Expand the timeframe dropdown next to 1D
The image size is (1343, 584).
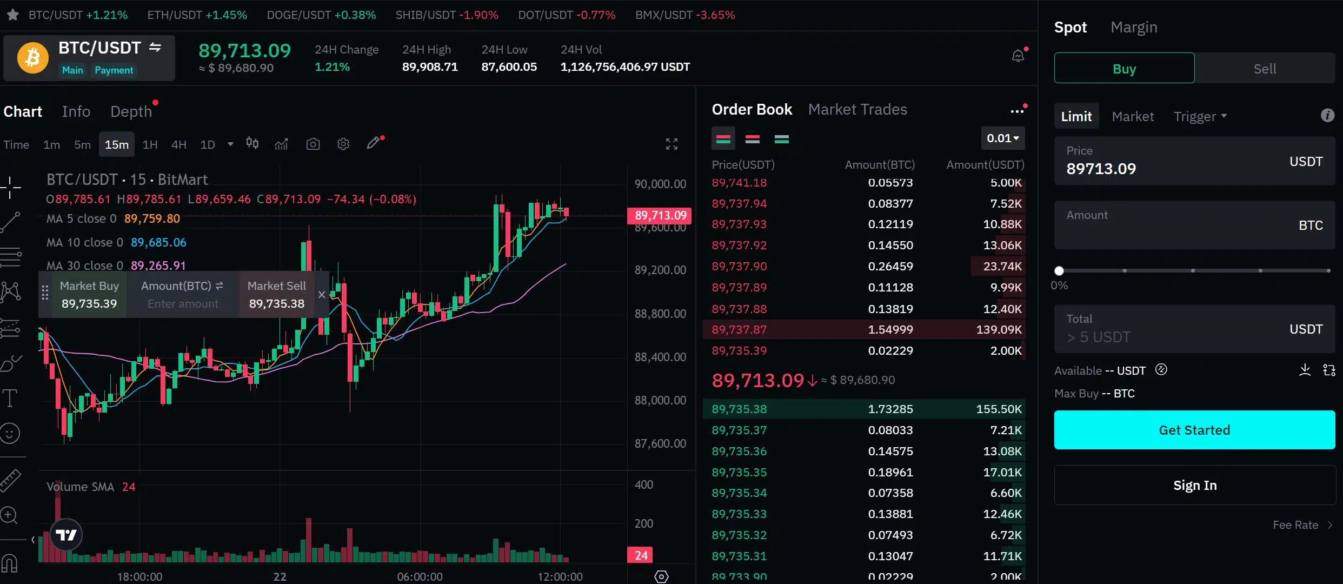[229, 144]
